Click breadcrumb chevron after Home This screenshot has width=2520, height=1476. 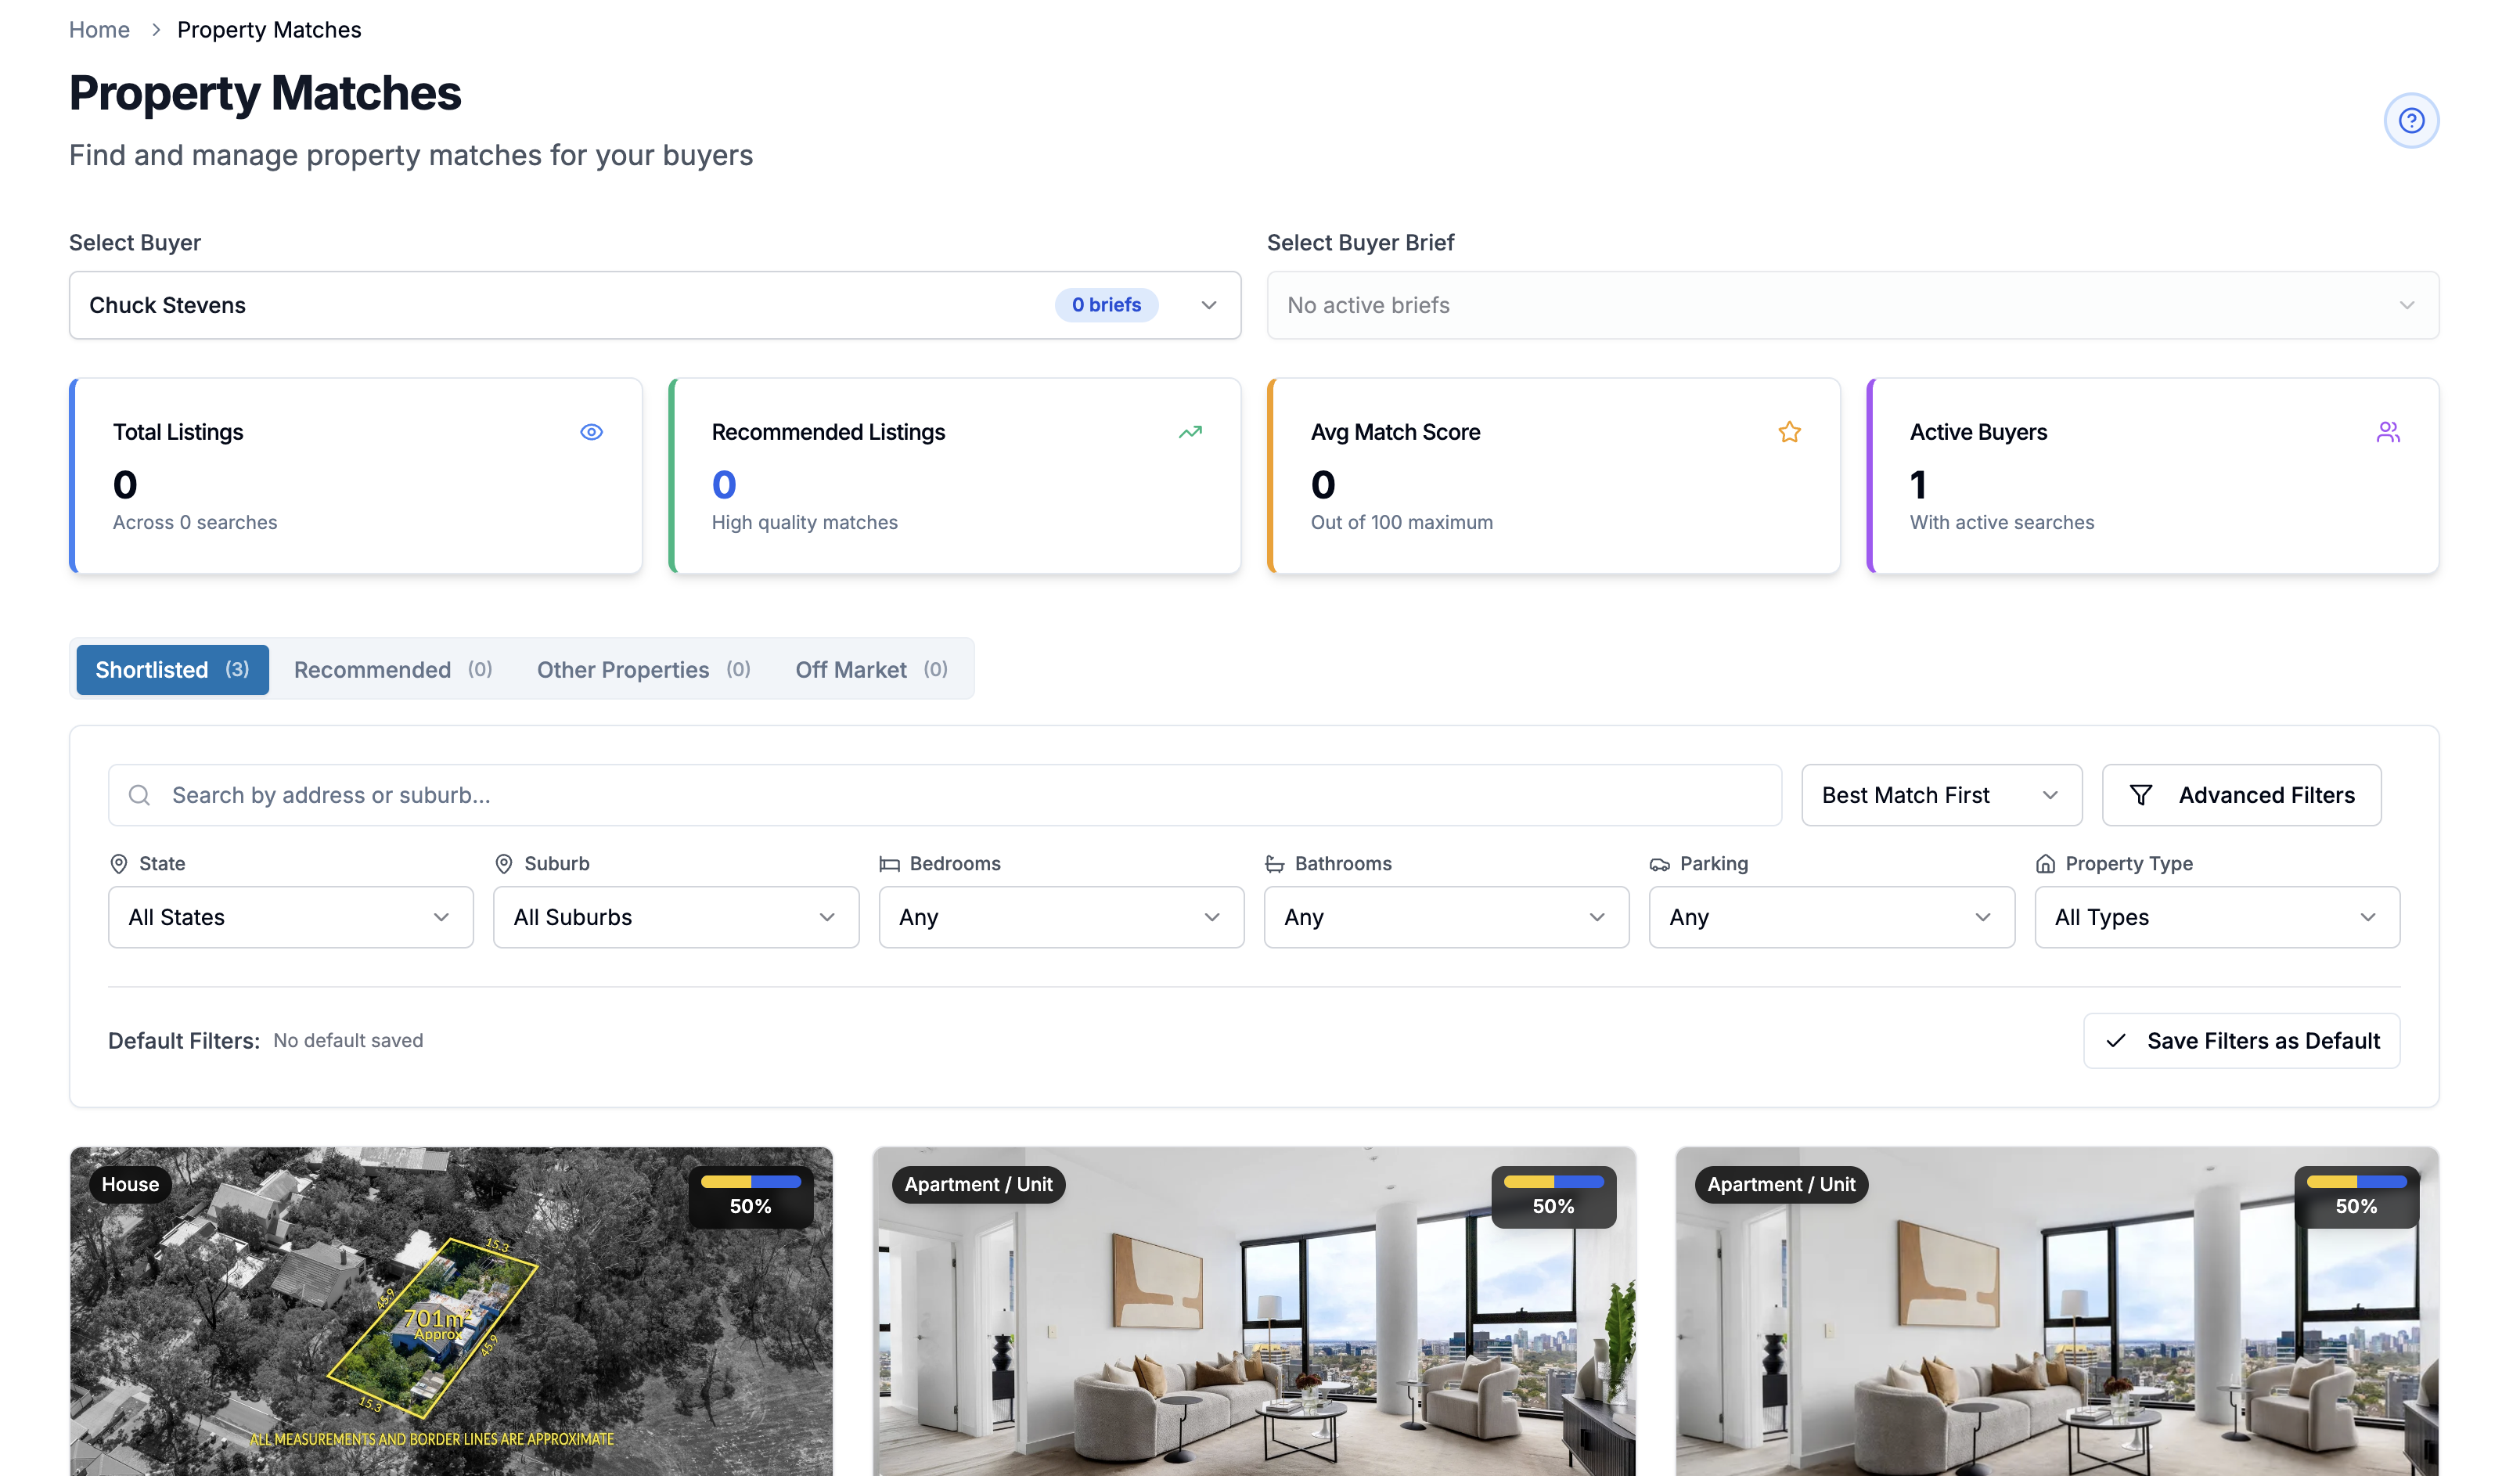[156, 30]
